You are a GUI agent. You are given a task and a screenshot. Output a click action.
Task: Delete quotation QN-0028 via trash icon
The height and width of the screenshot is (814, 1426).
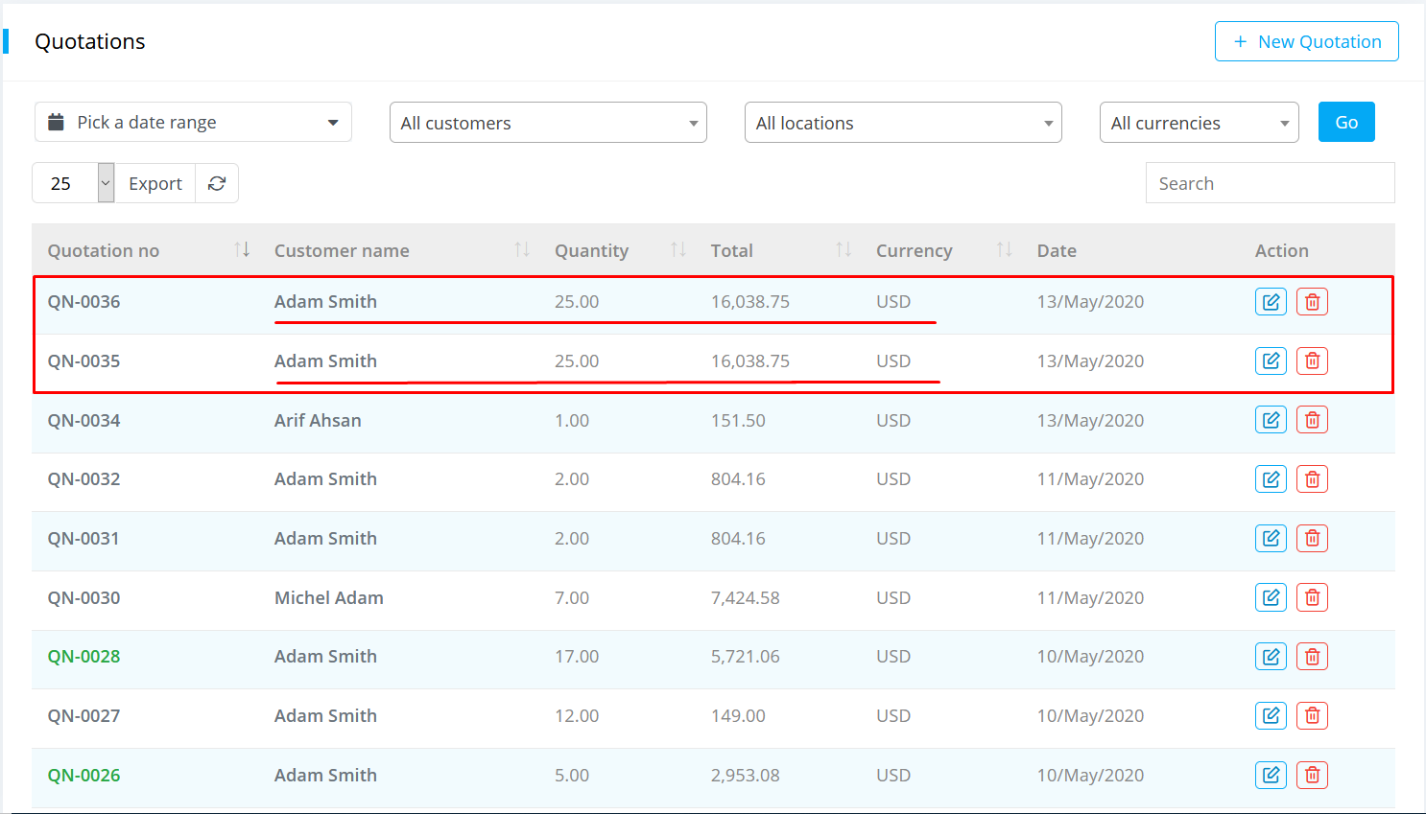point(1312,657)
